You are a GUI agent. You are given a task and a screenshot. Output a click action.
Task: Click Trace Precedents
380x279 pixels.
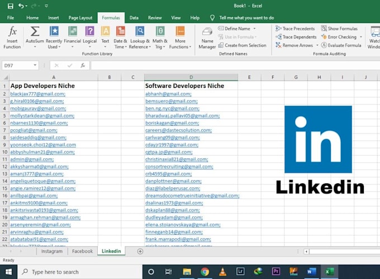[295, 29]
